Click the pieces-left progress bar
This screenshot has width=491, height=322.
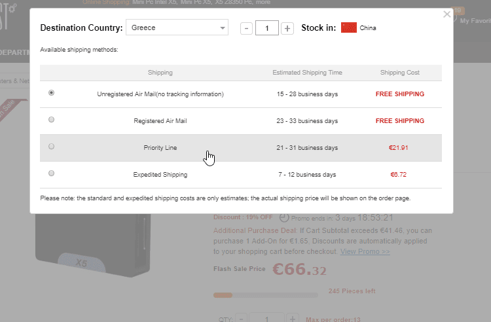(x=266, y=295)
